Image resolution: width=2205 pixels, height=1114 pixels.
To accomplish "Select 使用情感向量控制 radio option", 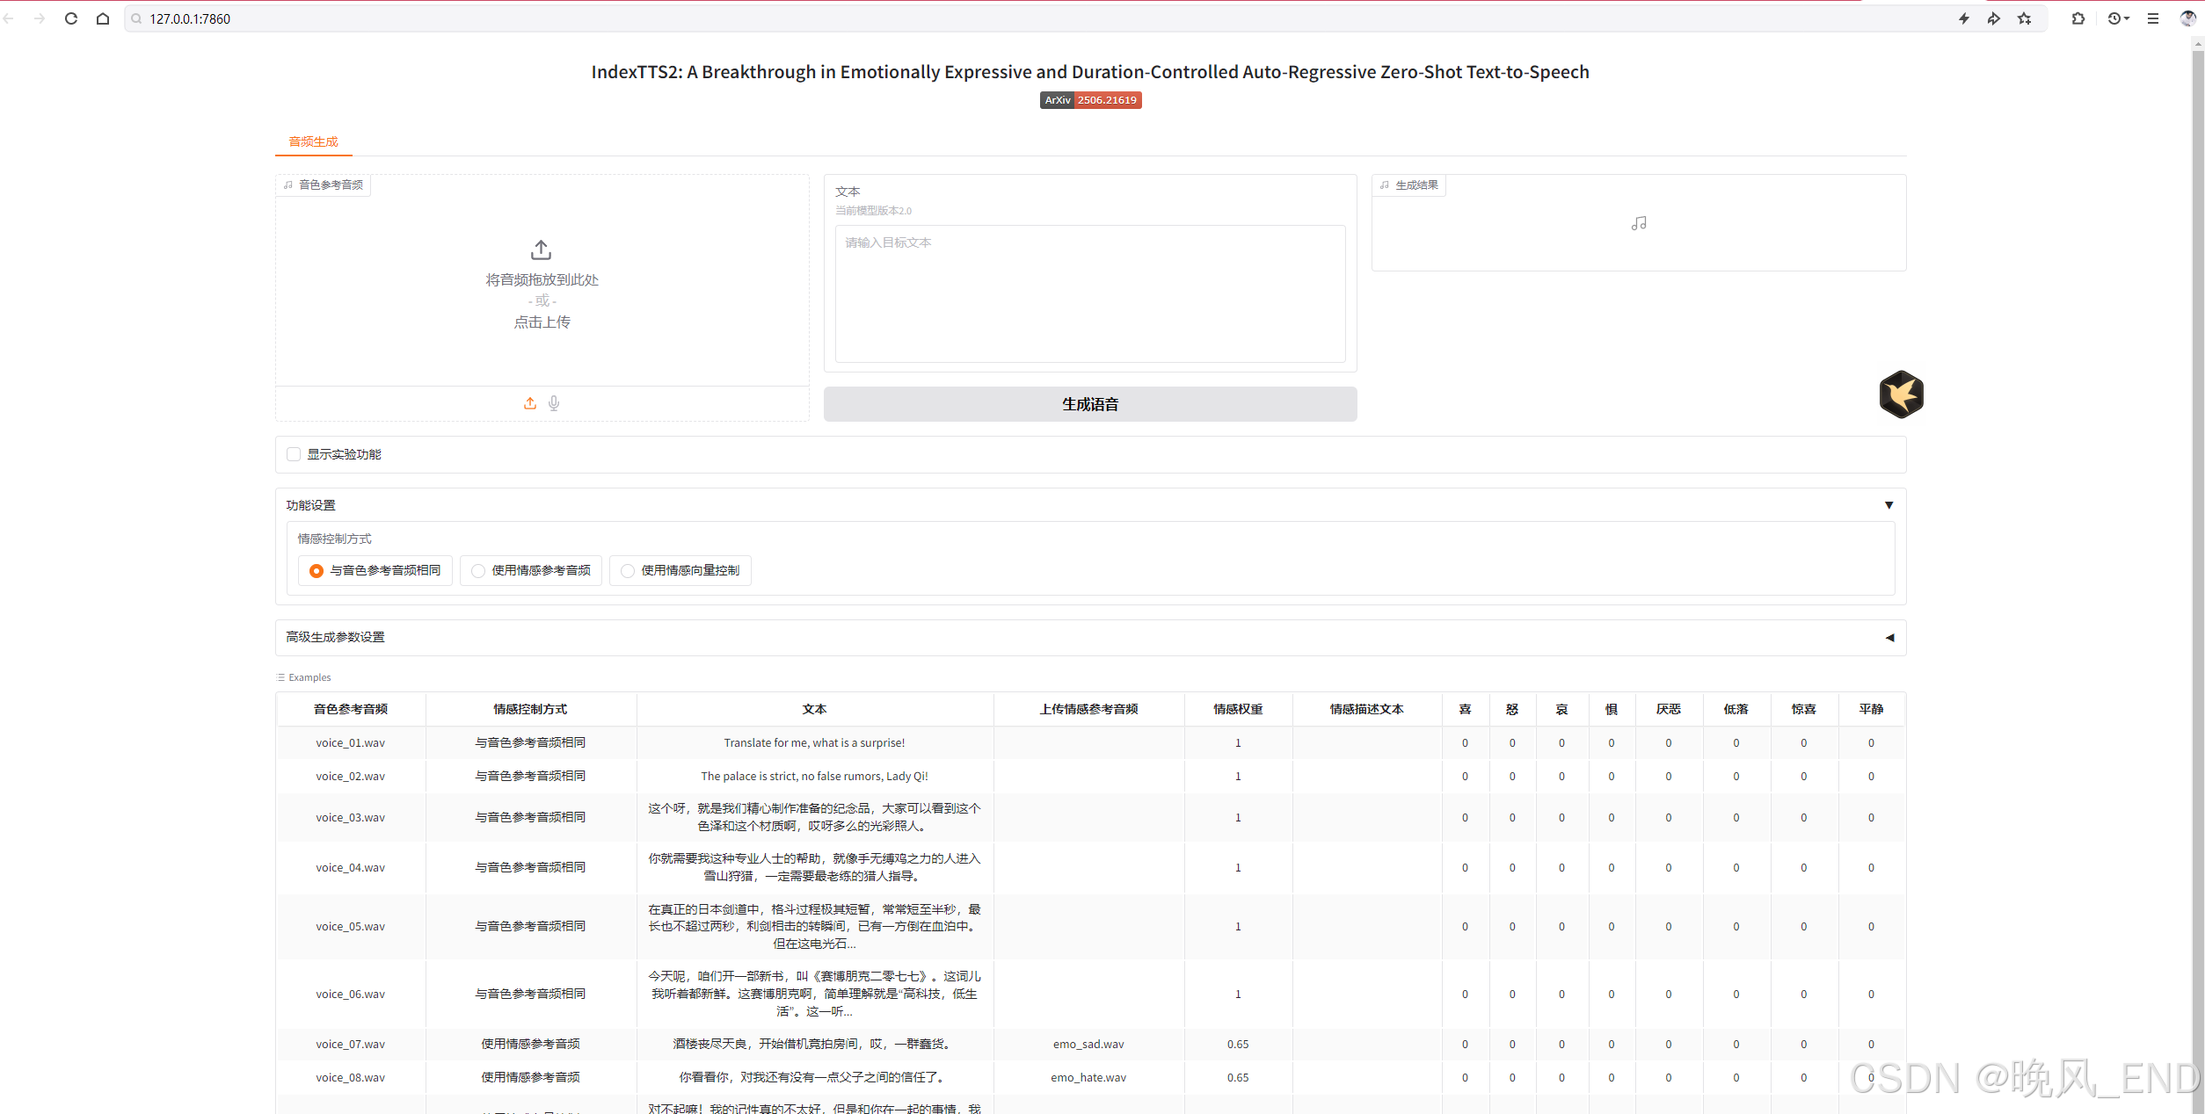I will 628,571.
